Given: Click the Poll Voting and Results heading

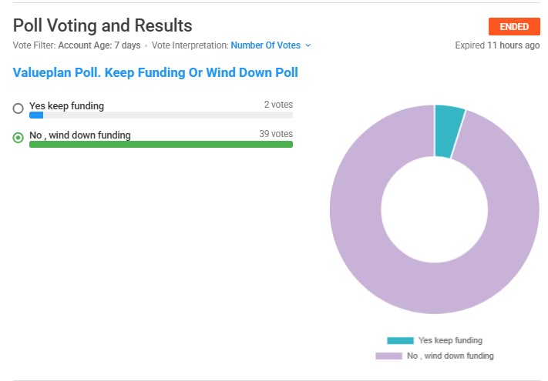Looking at the screenshot, I should click(103, 27).
